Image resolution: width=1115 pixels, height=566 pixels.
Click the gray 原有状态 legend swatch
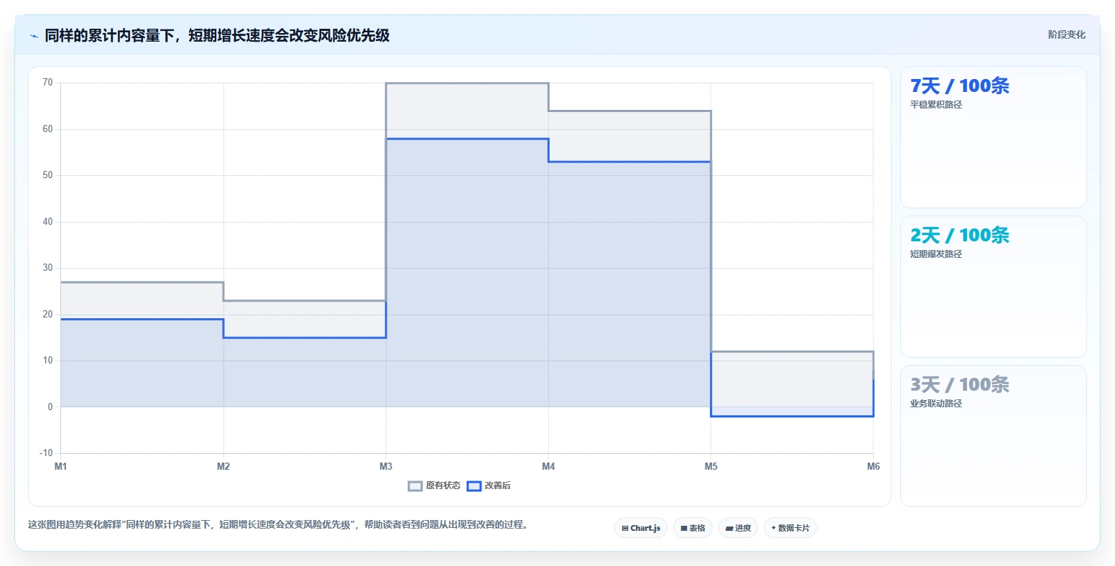(x=415, y=486)
